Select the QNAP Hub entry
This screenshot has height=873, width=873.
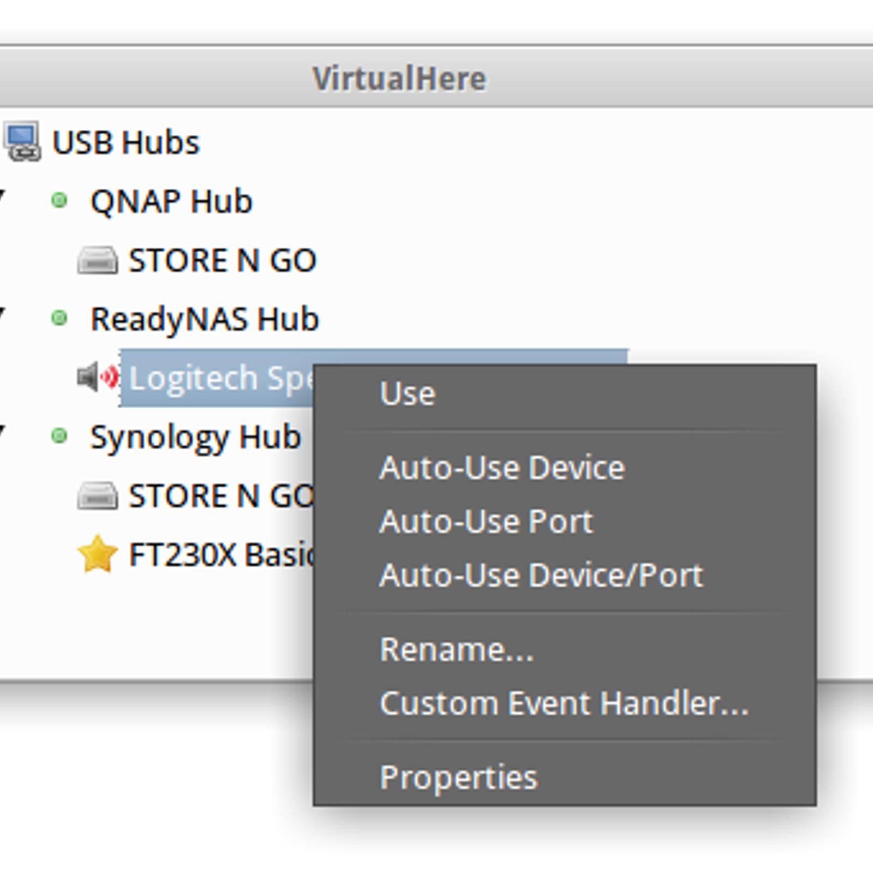[x=171, y=201]
